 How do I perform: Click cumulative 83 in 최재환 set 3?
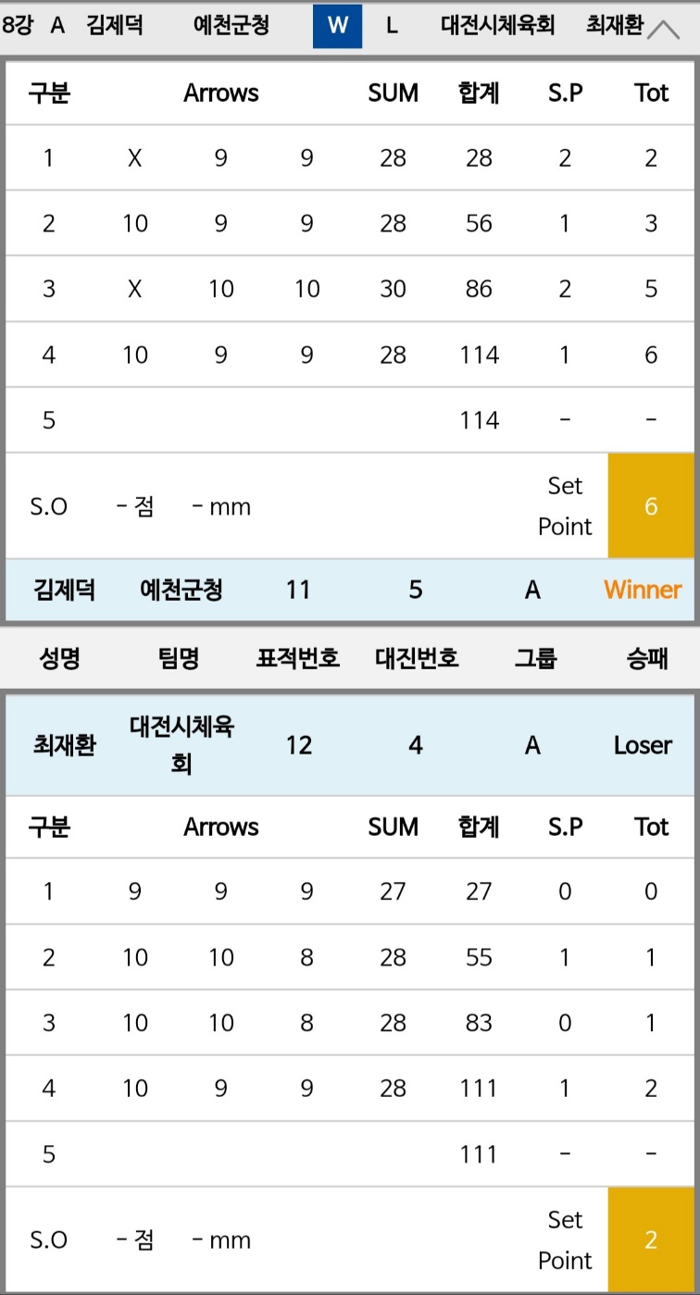click(480, 1023)
